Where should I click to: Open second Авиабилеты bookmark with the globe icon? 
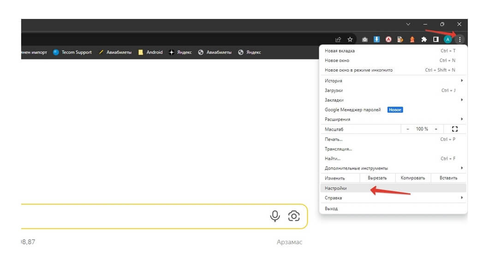pos(215,53)
